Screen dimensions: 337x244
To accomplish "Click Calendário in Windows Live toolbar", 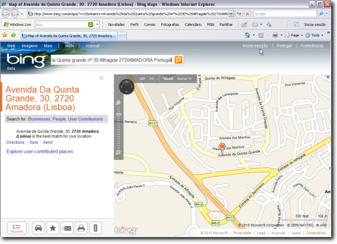I will [x=193, y=24].
